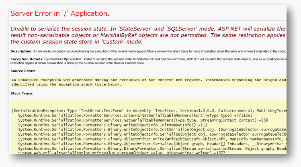Click the red italic 'Unable to serialize the session state' message
The width and height of the screenshot is (301, 167).
[x=148, y=35]
